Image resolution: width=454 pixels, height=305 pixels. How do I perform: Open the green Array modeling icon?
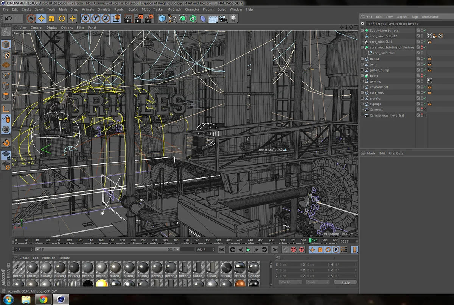pyautogui.click(x=193, y=18)
